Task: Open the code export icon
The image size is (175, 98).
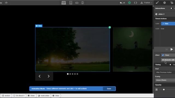Action: tap(136, 3)
